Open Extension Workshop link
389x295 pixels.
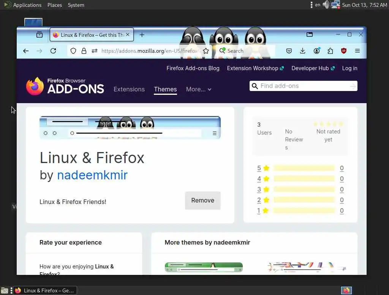click(255, 68)
